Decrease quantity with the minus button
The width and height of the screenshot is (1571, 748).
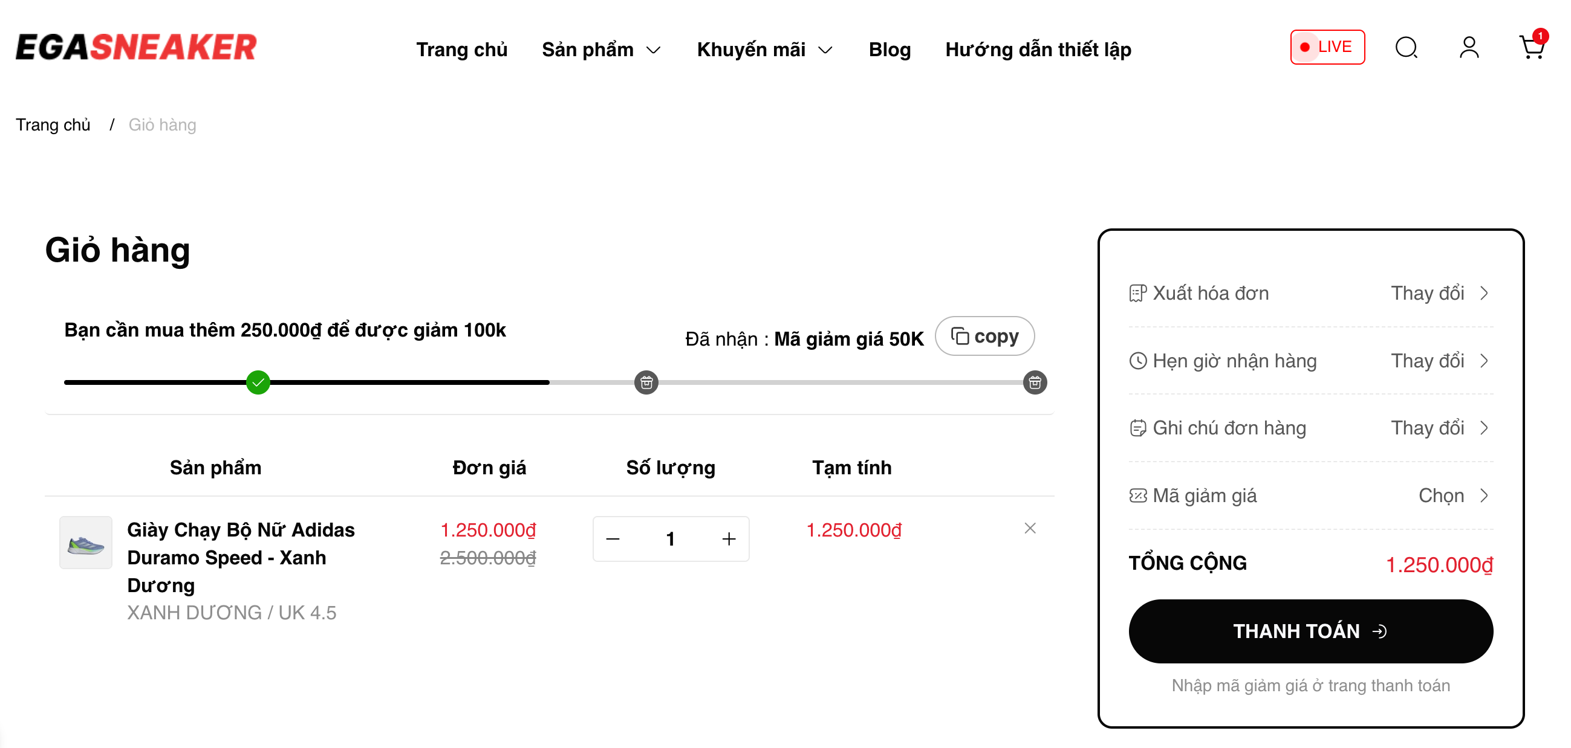(613, 539)
